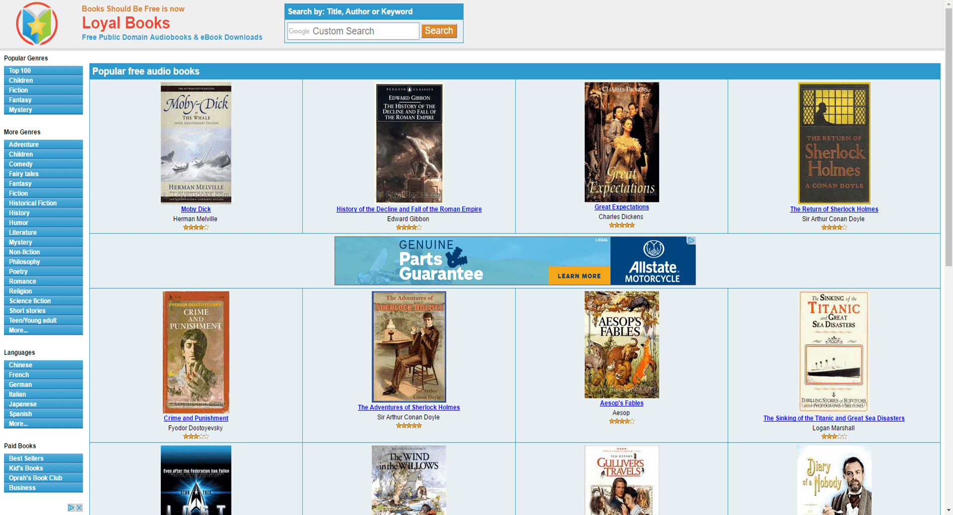The width and height of the screenshot is (953, 515).
Task: Click the Adventures of Sherlock Holmes star rating
Action: (x=408, y=426)
